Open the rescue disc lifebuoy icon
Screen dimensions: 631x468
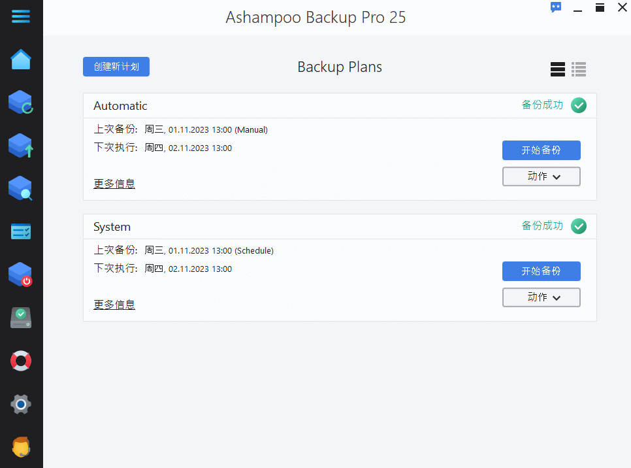[21, 361]
